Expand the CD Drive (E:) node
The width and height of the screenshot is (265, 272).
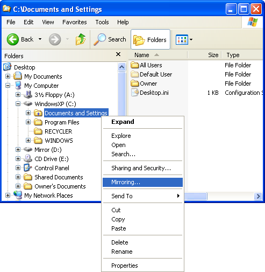[x=18, y=158]
